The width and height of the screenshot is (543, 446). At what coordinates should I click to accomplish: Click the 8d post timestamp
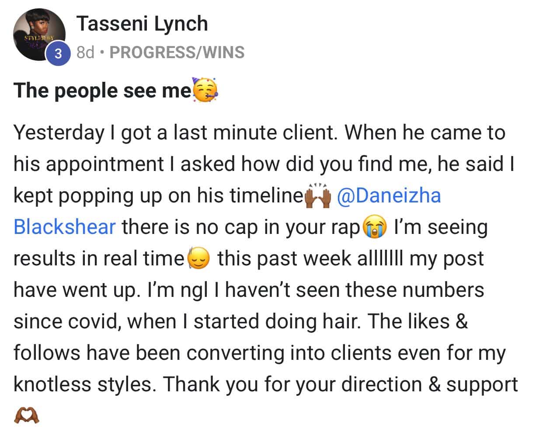pos(85,52)
